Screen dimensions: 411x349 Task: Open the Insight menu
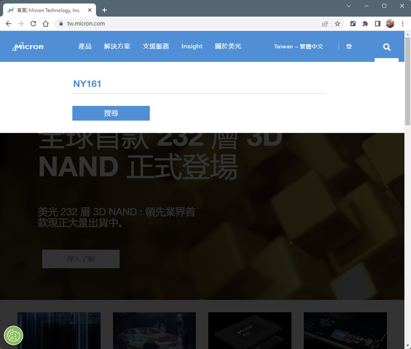[x=192, y=46]
